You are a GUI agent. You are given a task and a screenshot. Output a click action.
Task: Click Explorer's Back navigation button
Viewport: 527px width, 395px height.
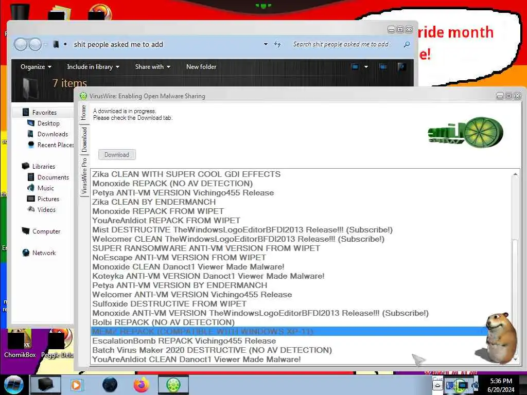[21, 44]
